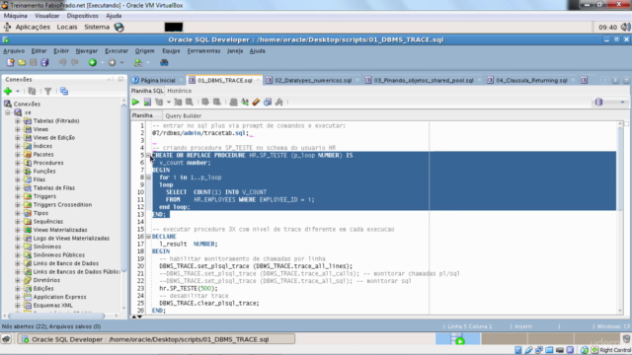Open VirtualBox Dispositivos menu
This screenshot has height=355, width=632.
(83, 16)
